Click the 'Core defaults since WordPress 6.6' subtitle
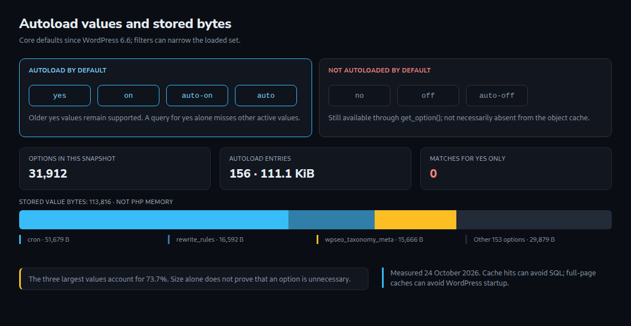The image size is (631, 326). coord(130,40)
